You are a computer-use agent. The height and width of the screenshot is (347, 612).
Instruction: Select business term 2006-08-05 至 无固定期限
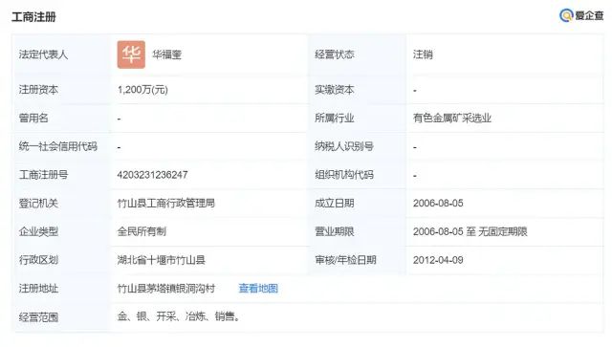pyautogui.click(x=470, y=231)
